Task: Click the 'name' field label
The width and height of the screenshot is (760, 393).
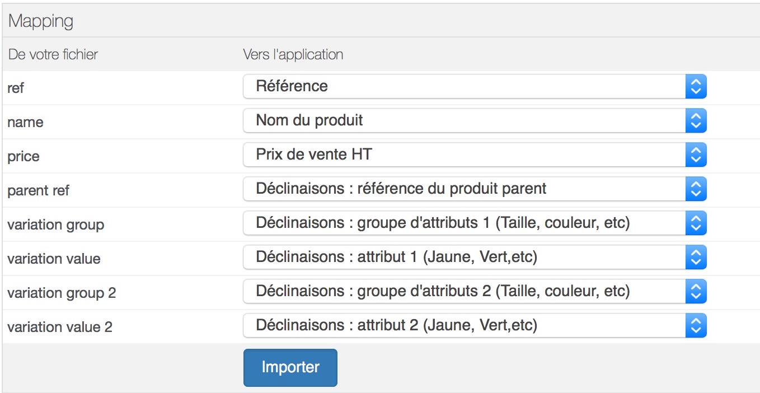Action: click(25, 122)
